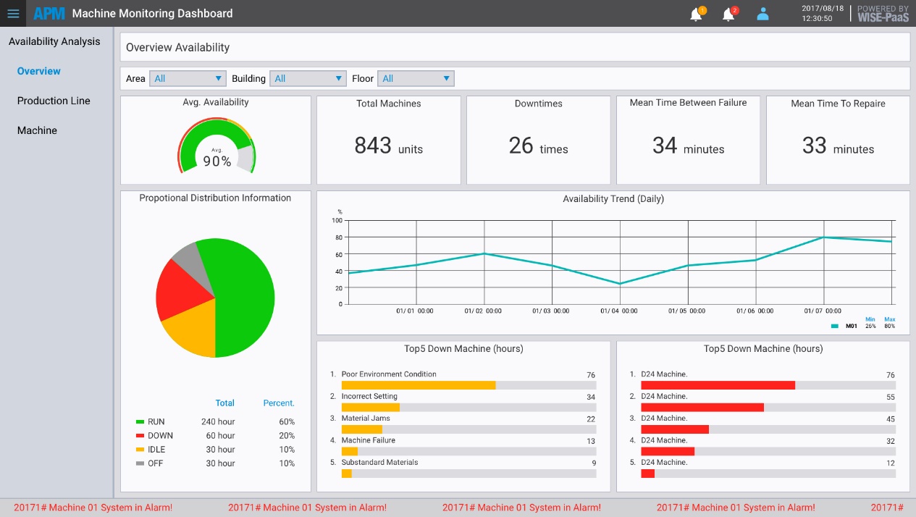
Task: Open the user profile icon
Action: click(762, 14)
